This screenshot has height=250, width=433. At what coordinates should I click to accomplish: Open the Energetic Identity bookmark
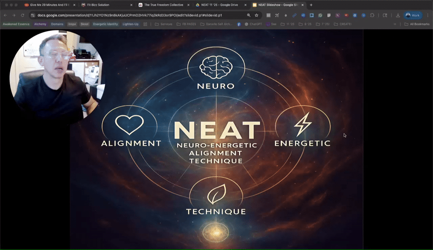(105, 24)
